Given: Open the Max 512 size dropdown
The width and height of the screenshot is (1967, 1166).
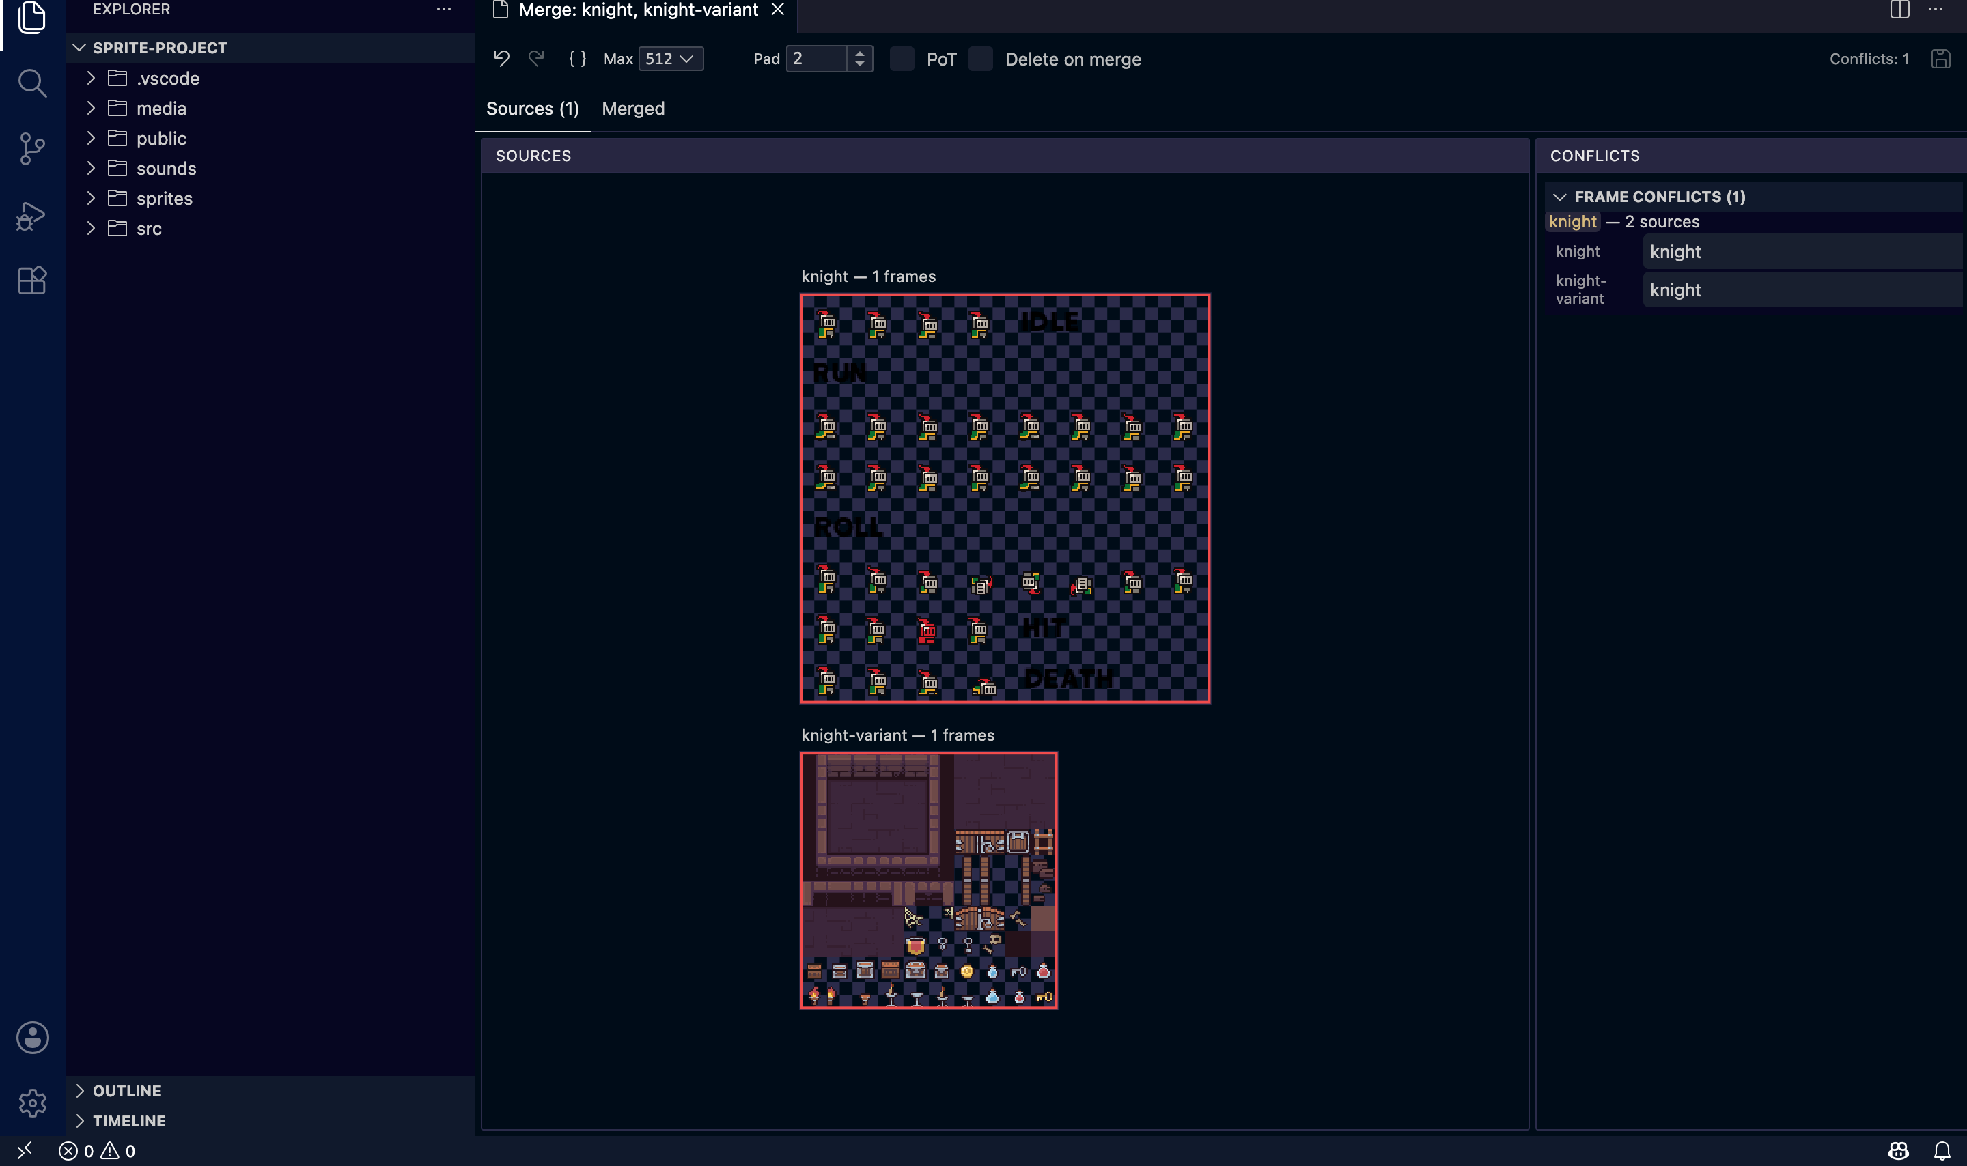Looking at the screenshot, I should click(670, 59).
